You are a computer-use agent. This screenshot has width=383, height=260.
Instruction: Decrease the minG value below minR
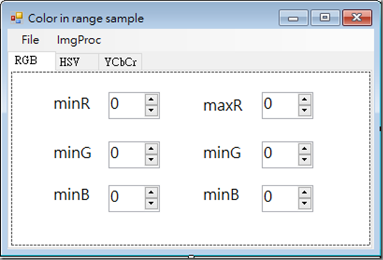click(x=151, y=160)
